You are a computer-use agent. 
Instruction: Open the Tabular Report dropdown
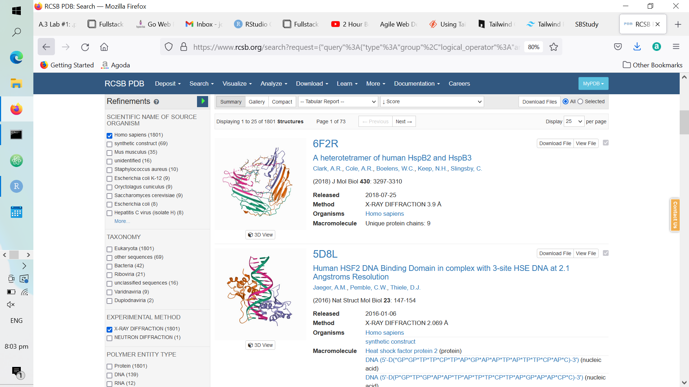pos(338,101)
